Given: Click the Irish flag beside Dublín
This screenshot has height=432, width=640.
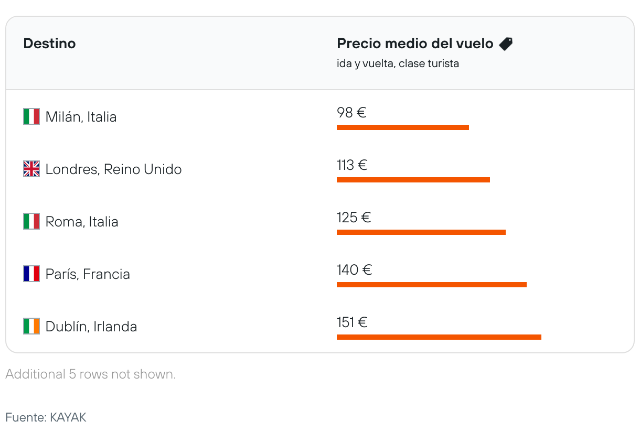Looking at the screenshot, I should [31, 326].
